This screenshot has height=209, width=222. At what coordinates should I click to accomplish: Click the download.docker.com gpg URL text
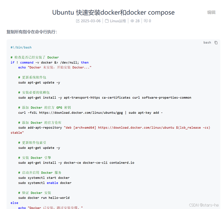click(x=81, y=113)
